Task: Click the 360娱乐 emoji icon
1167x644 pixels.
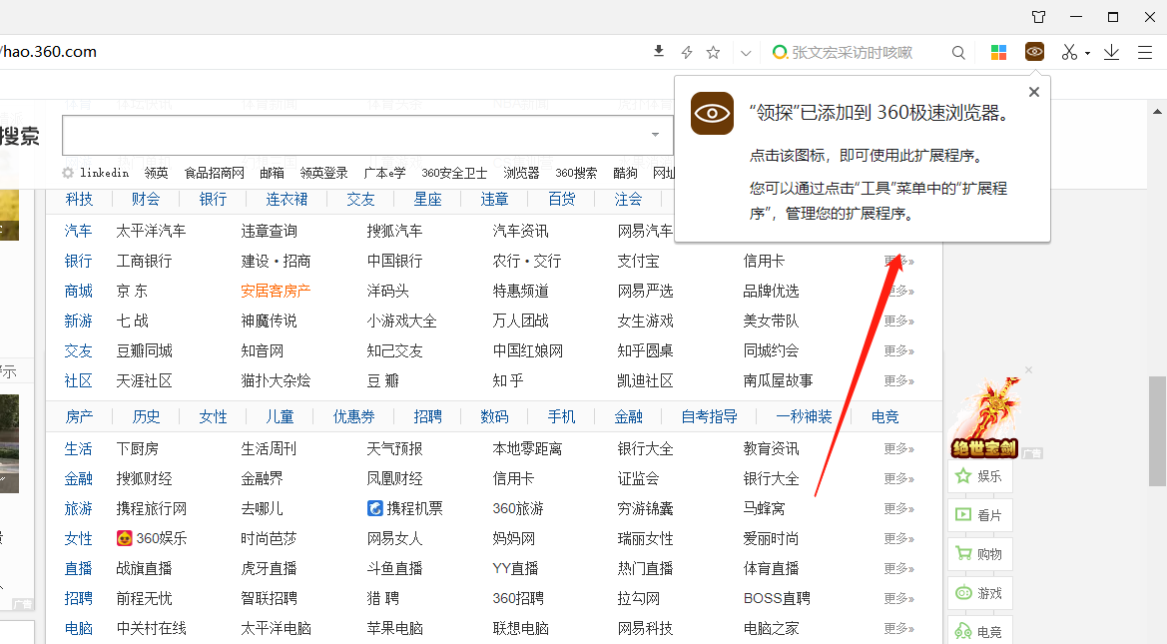Action: tap(125, 538)
